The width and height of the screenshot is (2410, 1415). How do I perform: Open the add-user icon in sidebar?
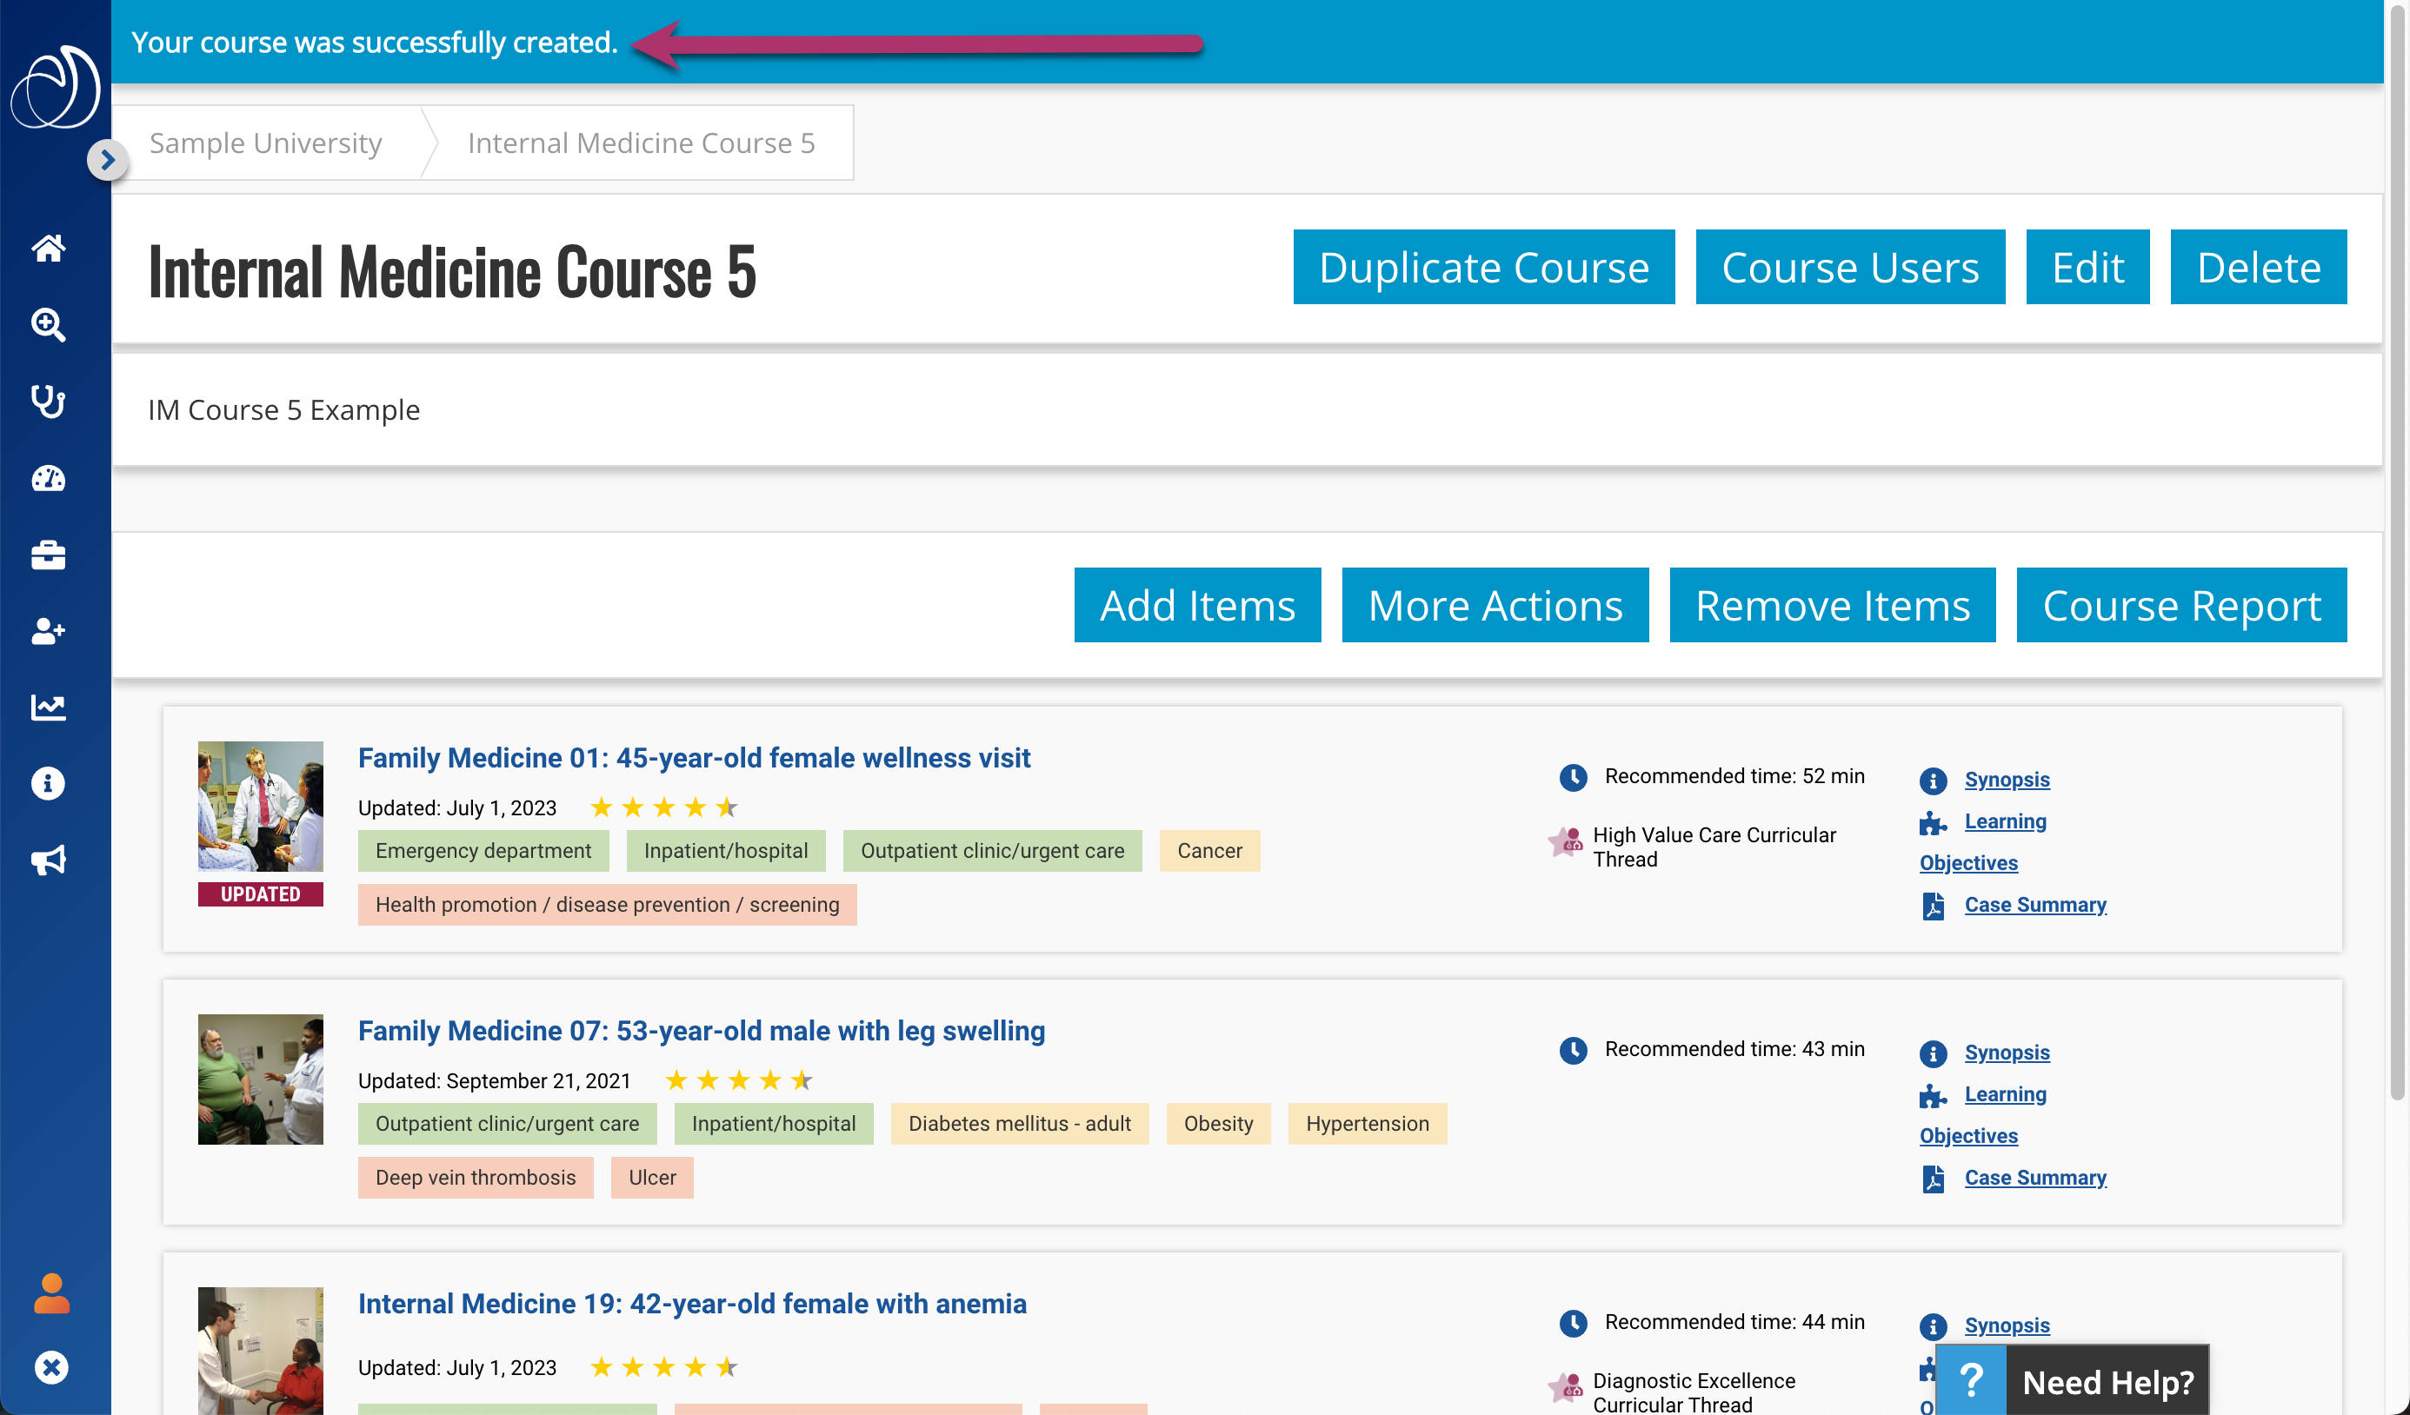point(48,631)
